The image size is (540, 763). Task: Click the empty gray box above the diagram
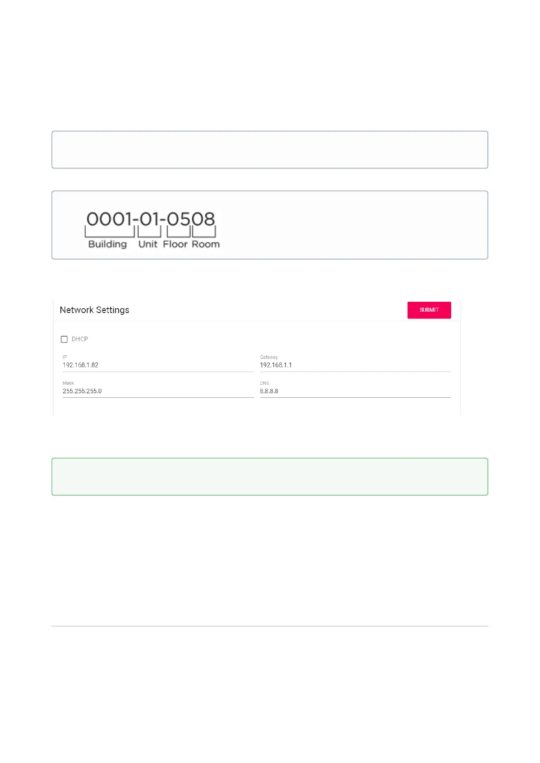[270, 150]
